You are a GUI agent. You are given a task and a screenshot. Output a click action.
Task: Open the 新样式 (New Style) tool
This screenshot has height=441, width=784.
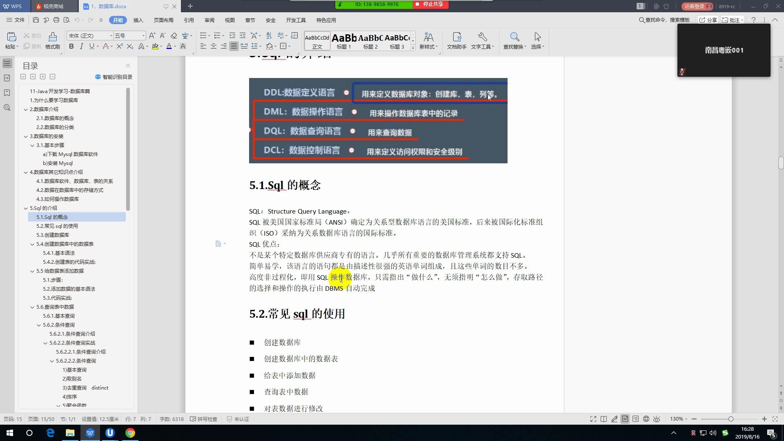tap(428, 41)
